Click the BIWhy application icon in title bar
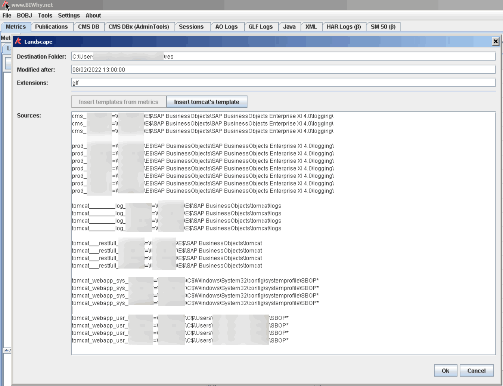This screenshot has height=386, width=503. pos(5,5)
